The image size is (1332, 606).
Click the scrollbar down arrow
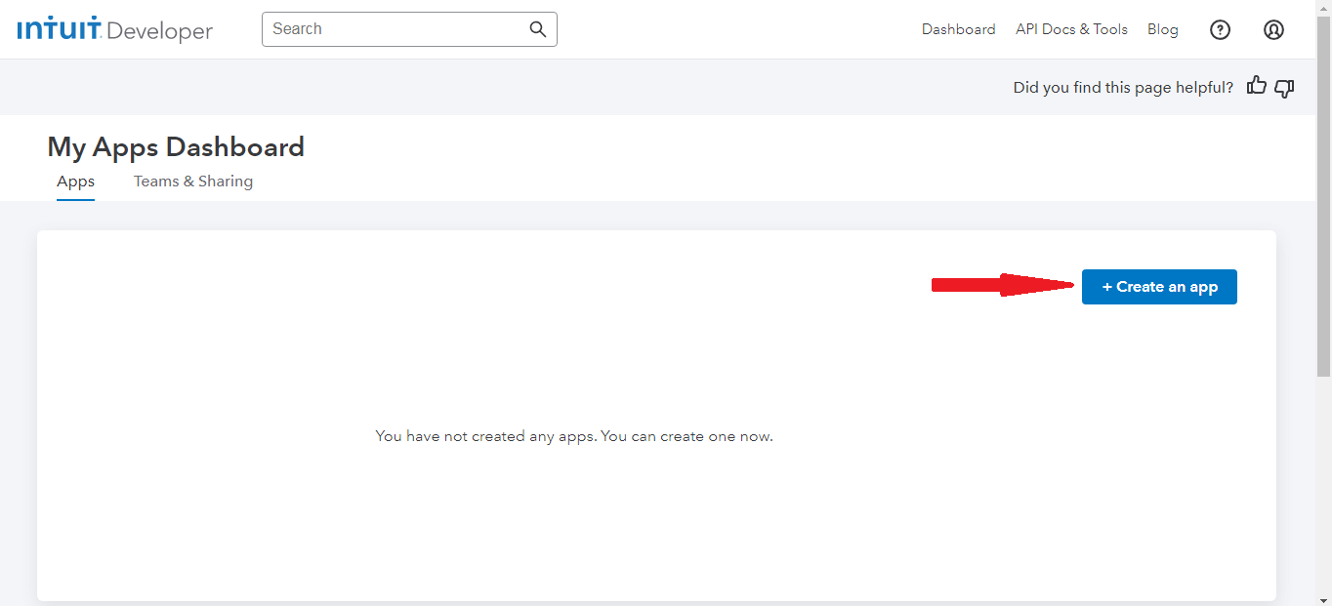pyautogui.click(x=1323, y=599)
